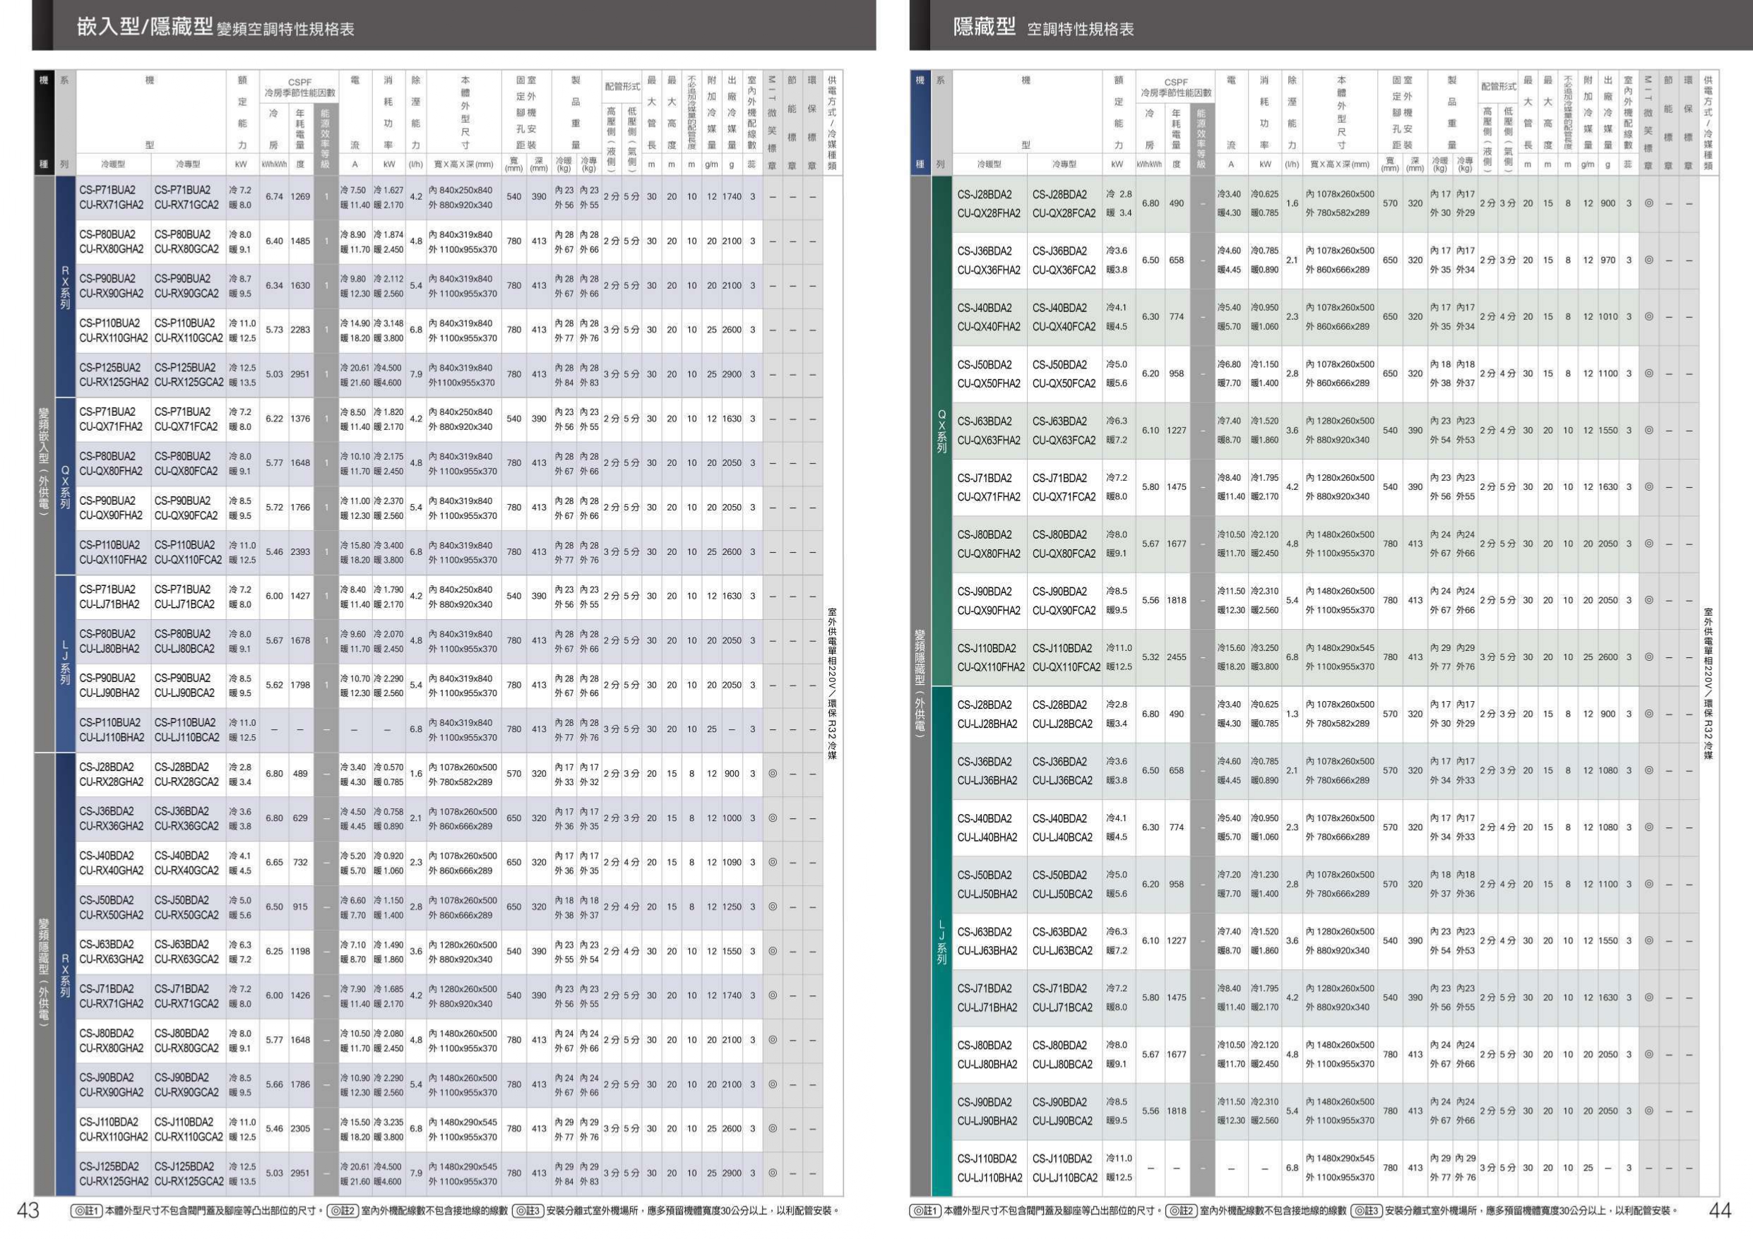Click the annual consumption value 2283

300,330
